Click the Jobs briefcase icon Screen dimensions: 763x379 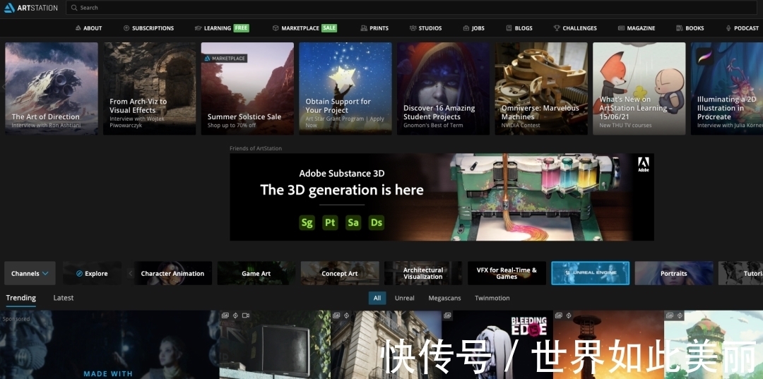(x=466, y=28)
